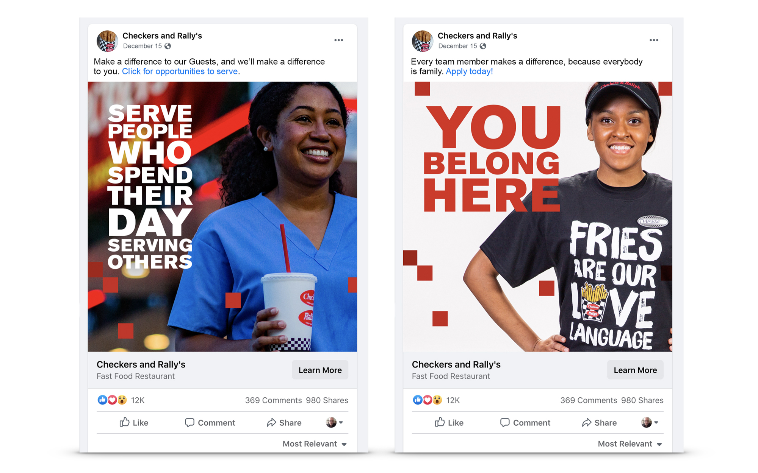Share the left post
758x473 pixels.
pos(284,422)
